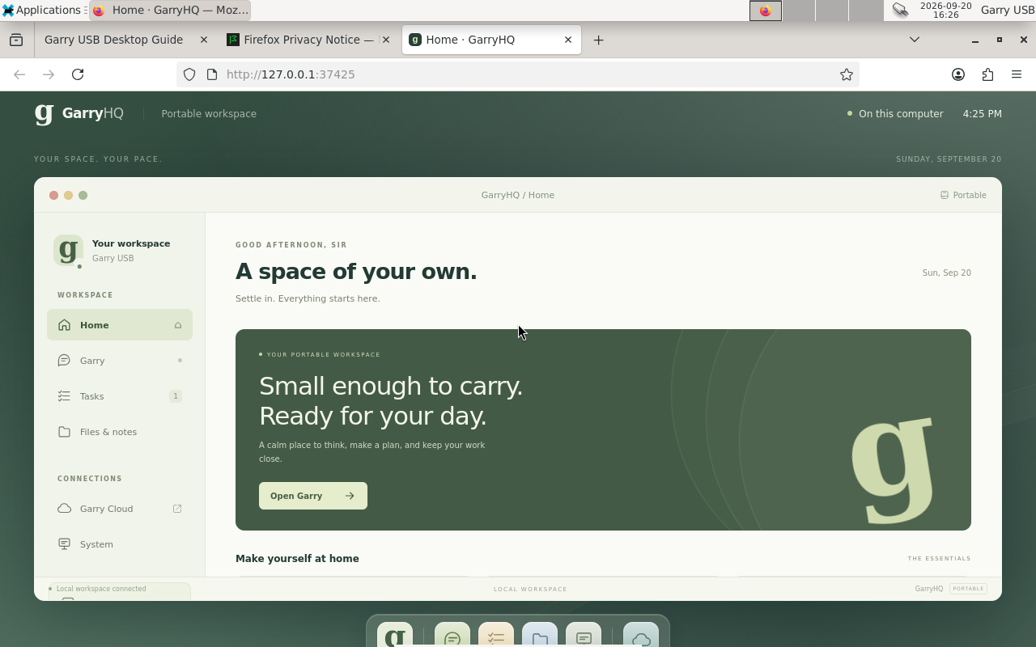Click the 4:25 PM header time
The width and height of the screenshot is (1036, 647).
click(983, 114)
